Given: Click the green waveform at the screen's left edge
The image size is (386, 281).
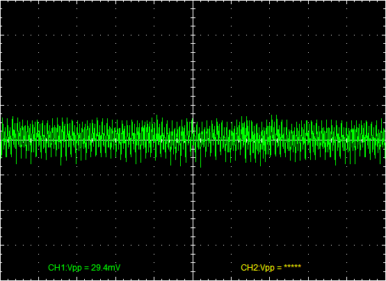Looking at the screenshot, I should point(2,140).
